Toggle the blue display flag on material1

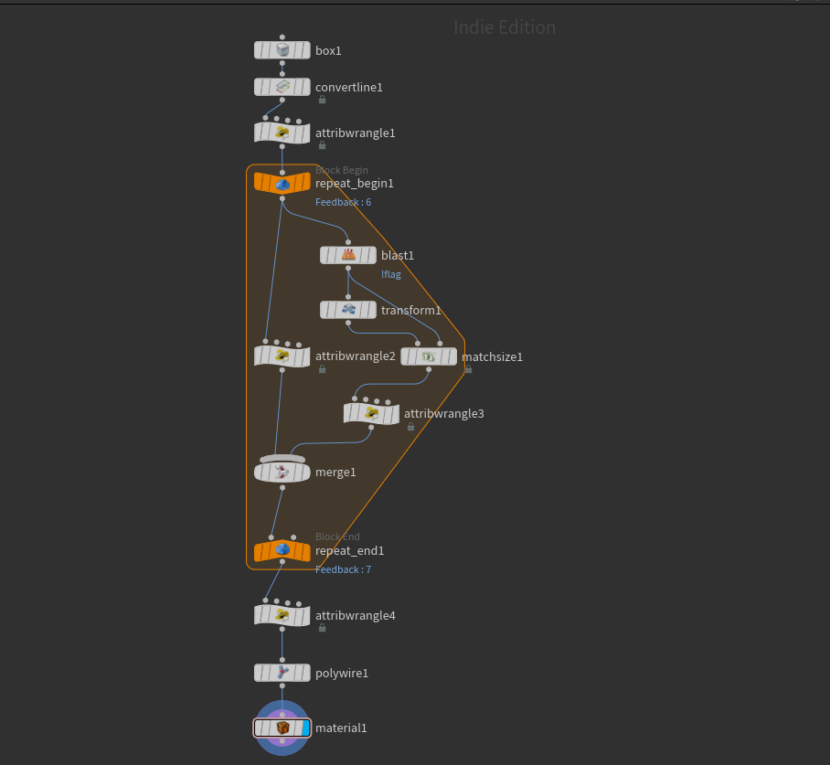[305, 728]
